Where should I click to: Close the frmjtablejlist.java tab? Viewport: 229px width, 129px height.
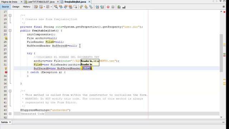pos(89,2)
